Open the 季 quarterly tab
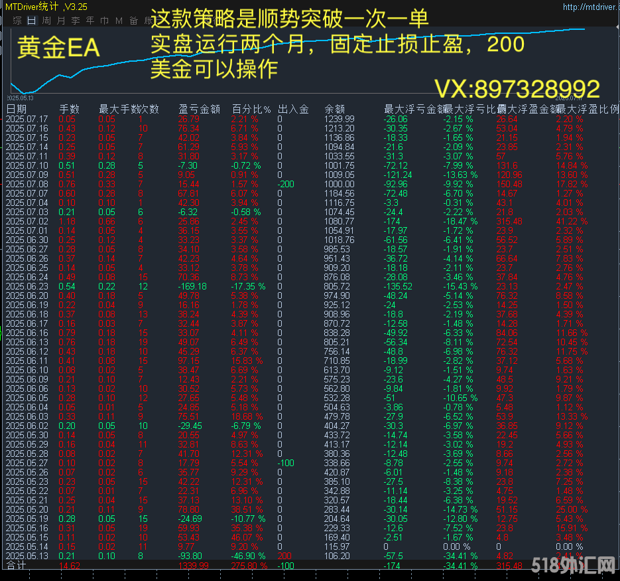The width and height of the screenshot is (620, 581). pyautogui.click(x=76, y=21)
